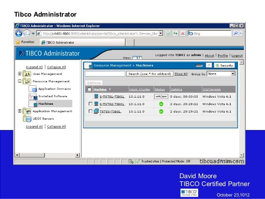This screenshot has width=265, height=199.
Task: Open Application Domains tree item
Action: tap(54, 88)
